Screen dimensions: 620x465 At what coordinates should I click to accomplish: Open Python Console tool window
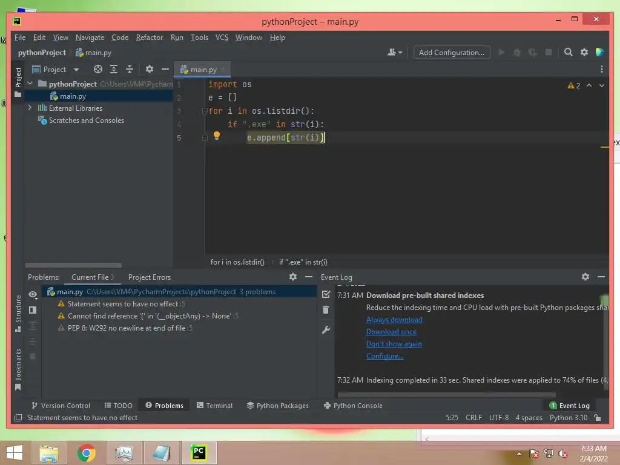353,406
